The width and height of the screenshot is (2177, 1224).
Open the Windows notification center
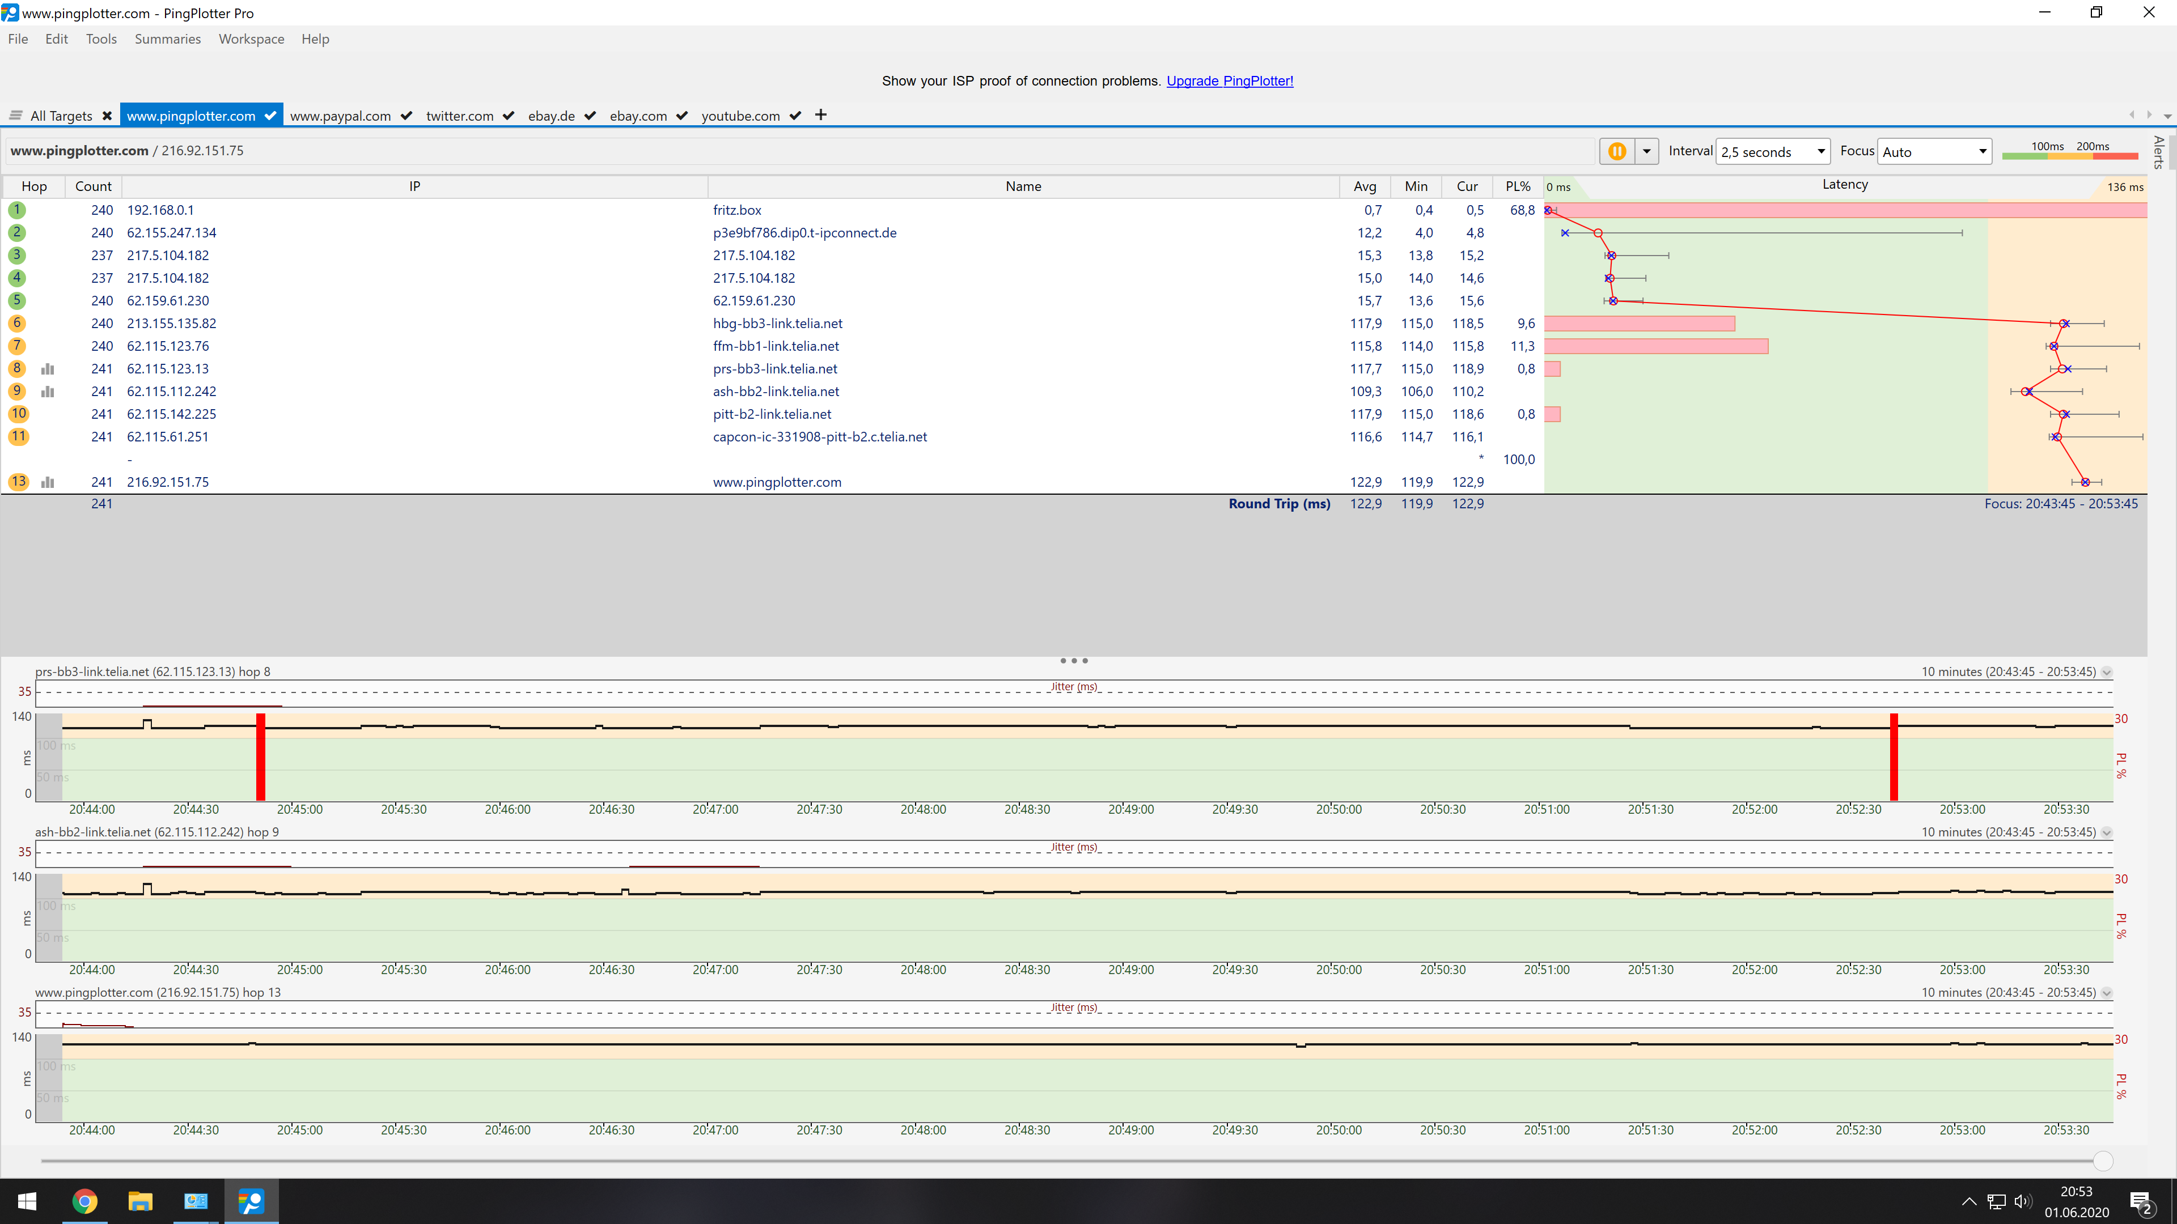[2141, 1202]
